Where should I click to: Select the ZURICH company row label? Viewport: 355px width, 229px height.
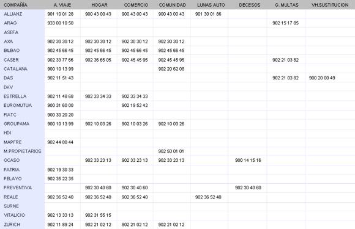point(12,225)
